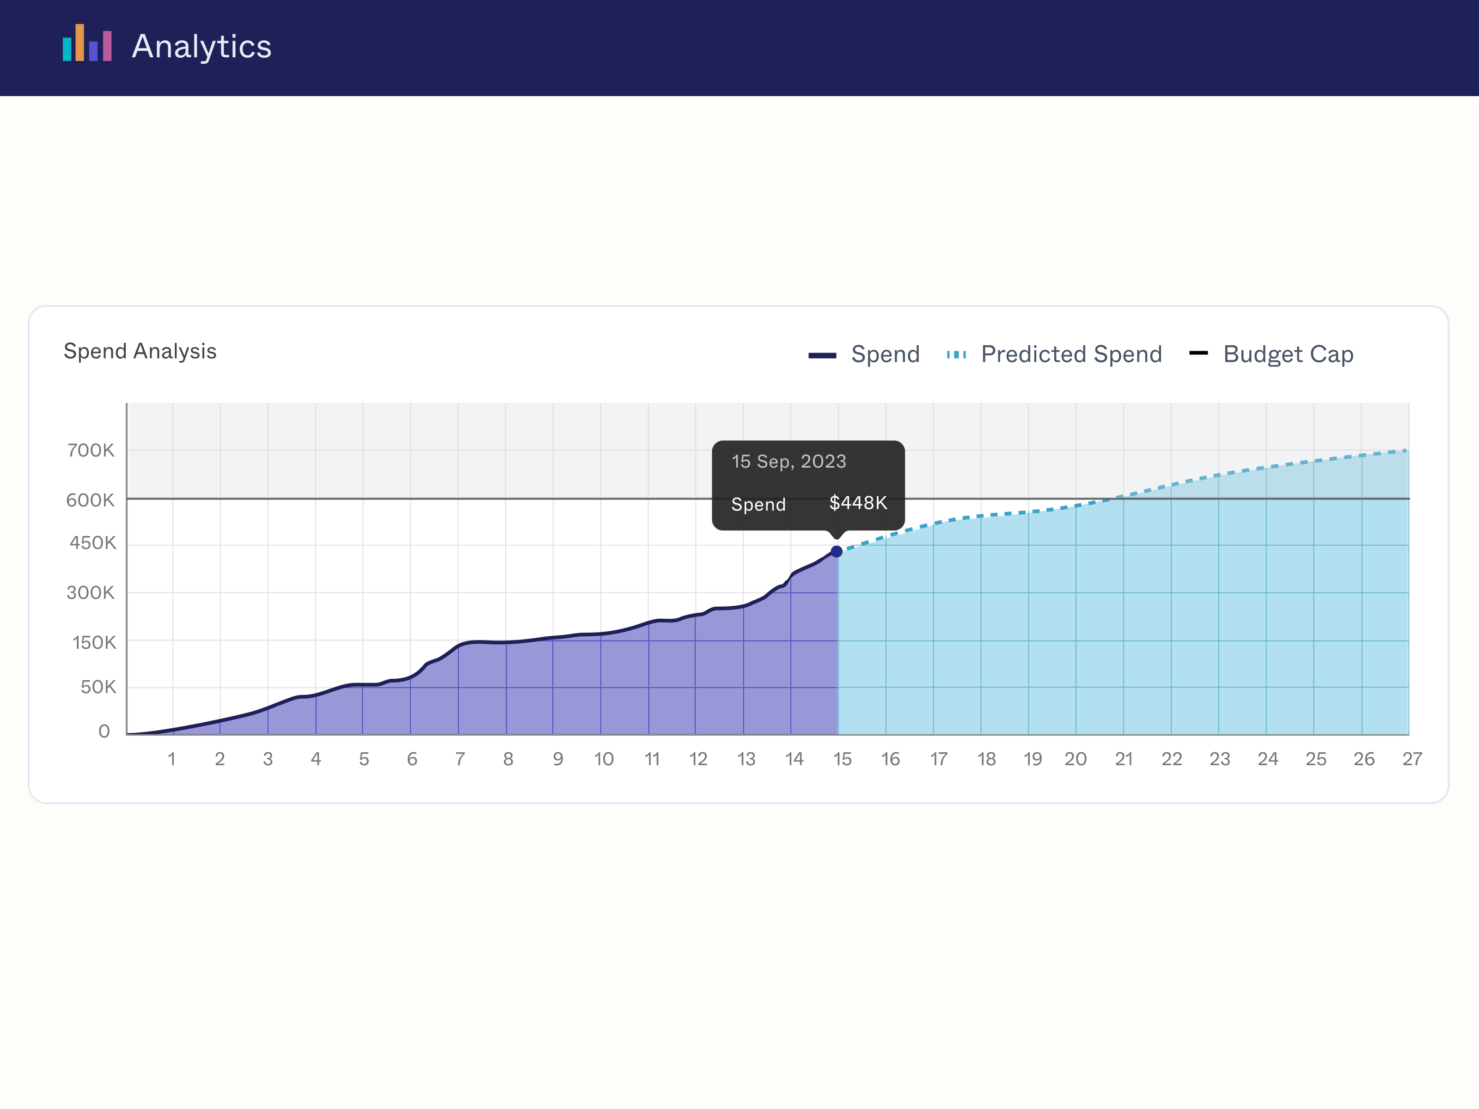Click the Analytics bar chart logo icon

coord(87,43)
